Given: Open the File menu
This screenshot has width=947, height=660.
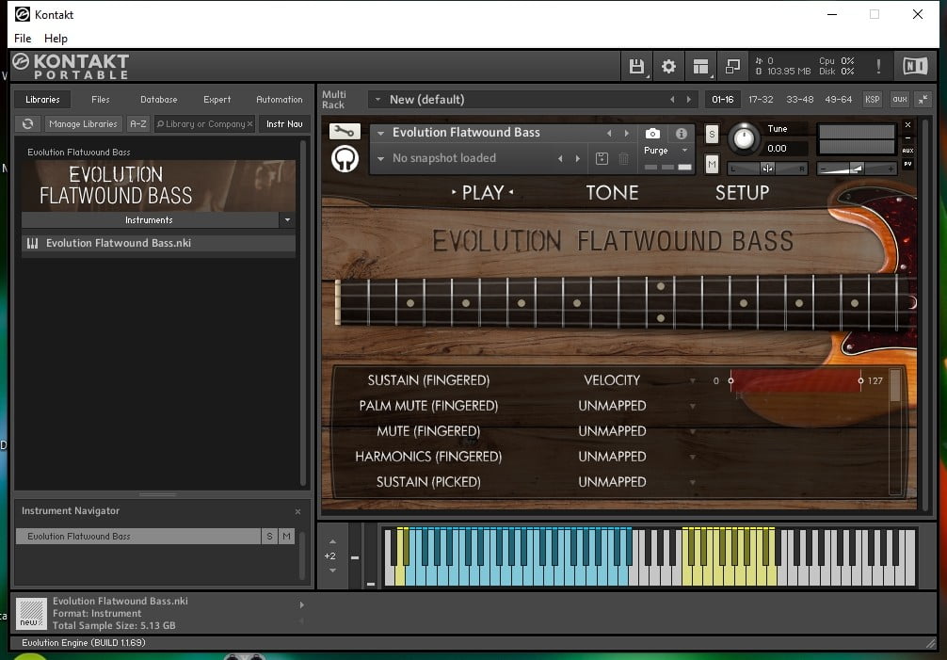Looking at the screenshot, I should click(x=23, y=38).
